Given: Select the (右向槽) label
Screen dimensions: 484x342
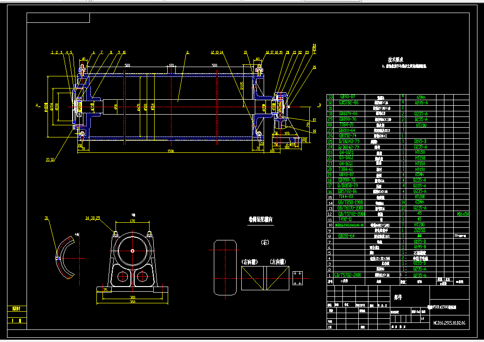Looking at the screenshot, I should click(x=249, y=262).
